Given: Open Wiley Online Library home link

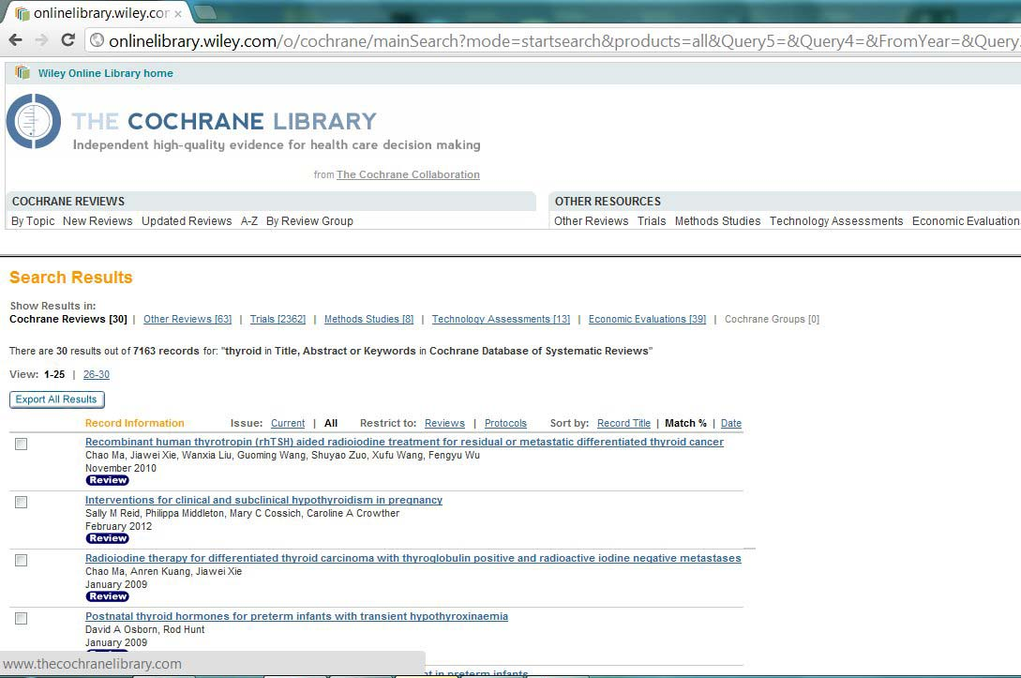Looking at the screenshot, I should pyautogui.click(x=106, y=73).
